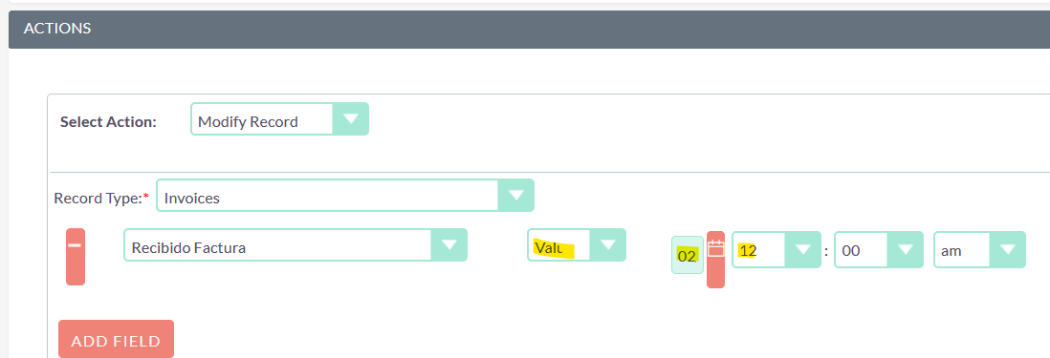Select the hour field showing 12

click(777, 250)
